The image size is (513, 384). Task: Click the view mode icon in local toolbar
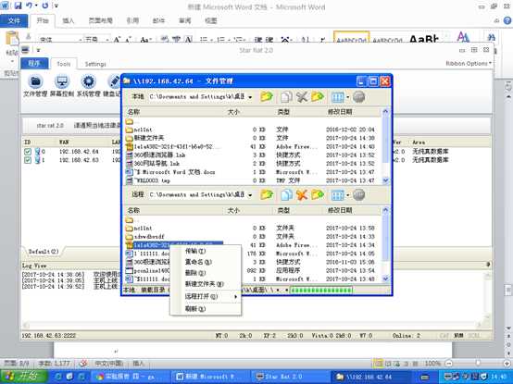(x=338, y=97)
